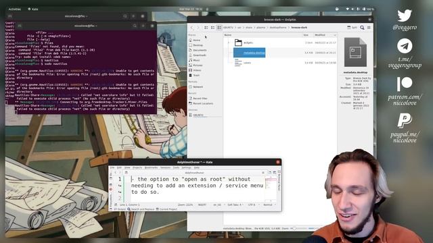Open Kate File menu
The image size is (433, 243).
pyautogui.click(x=112, y=167)
